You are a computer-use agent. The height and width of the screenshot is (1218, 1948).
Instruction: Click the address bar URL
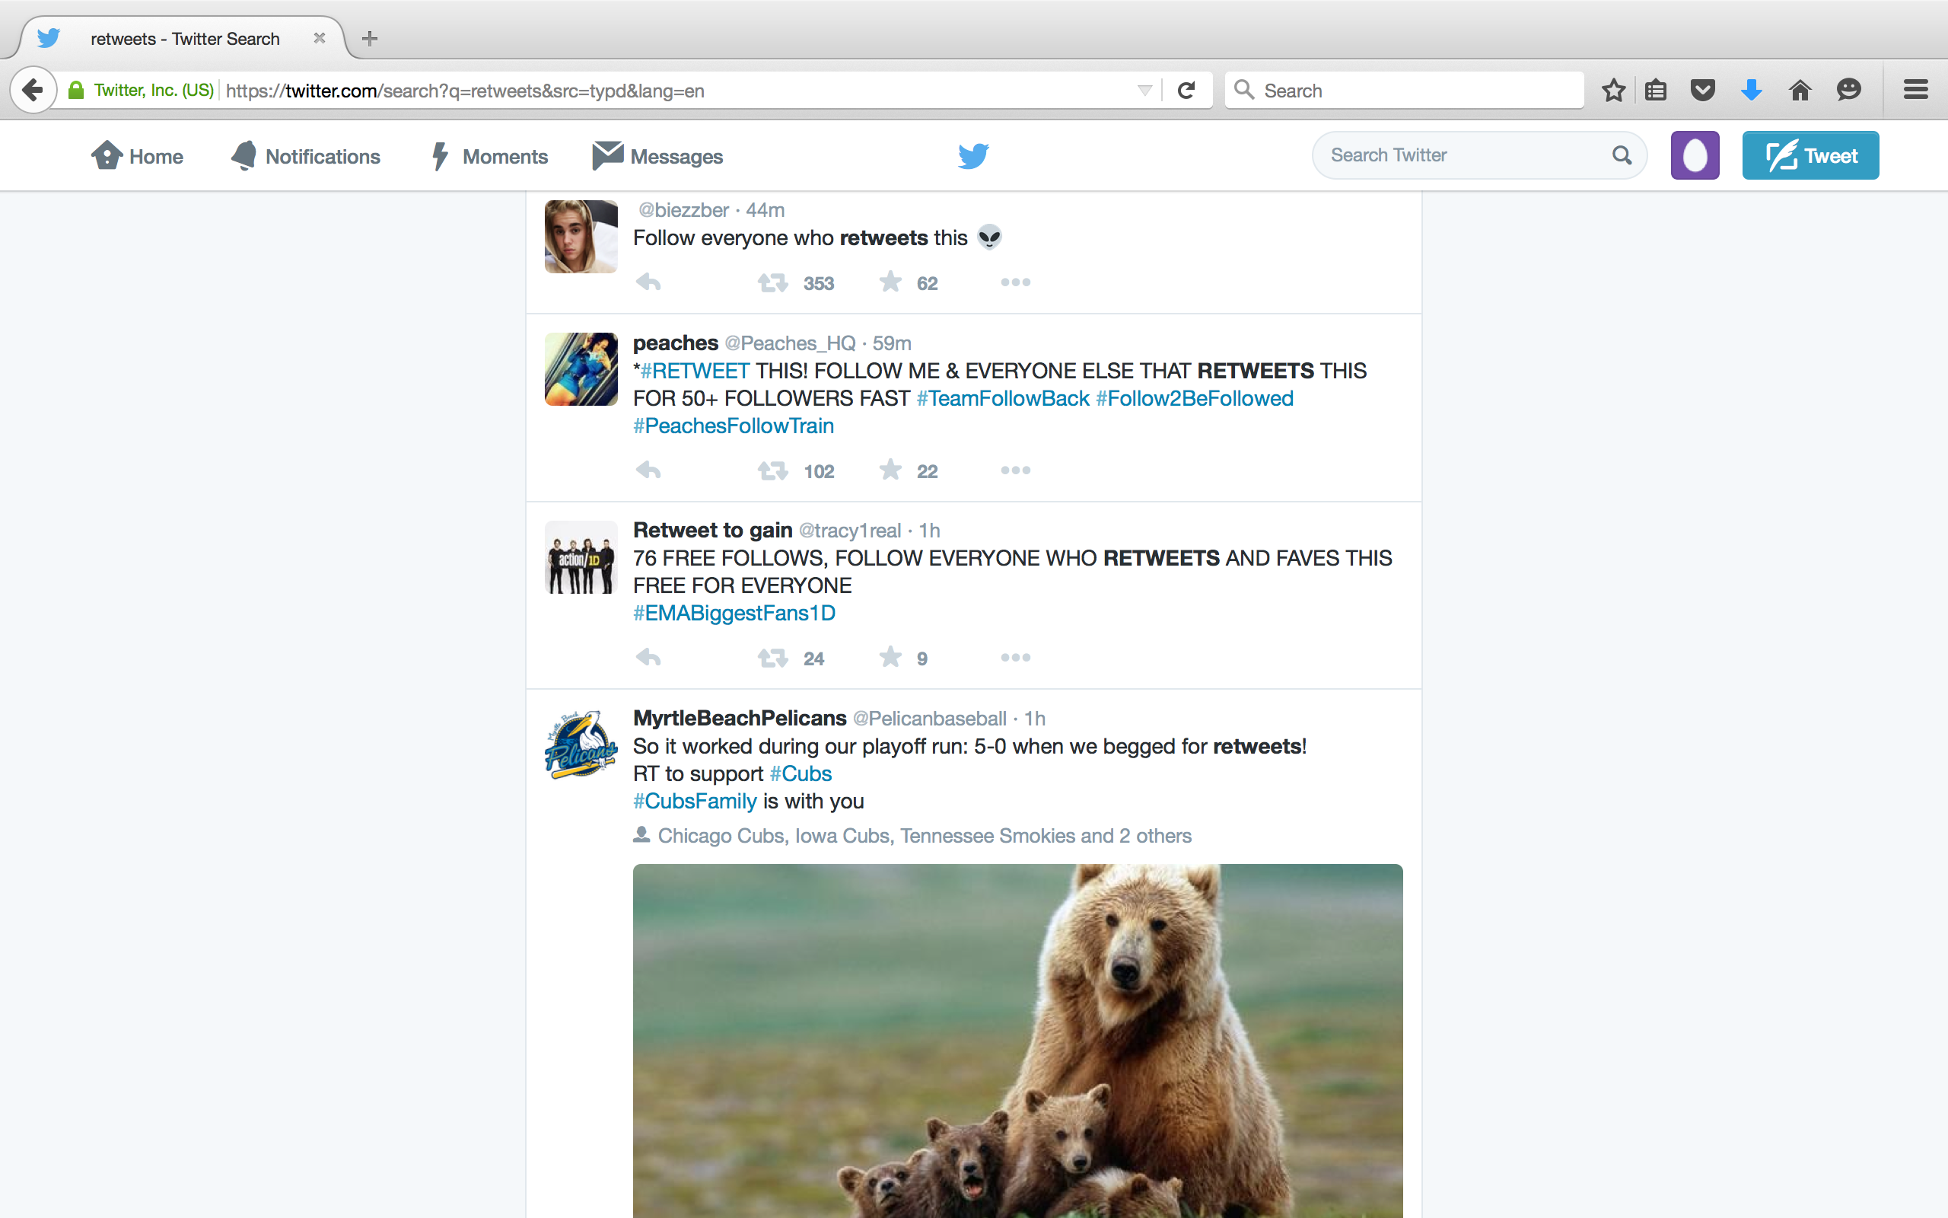click(464, 91)
